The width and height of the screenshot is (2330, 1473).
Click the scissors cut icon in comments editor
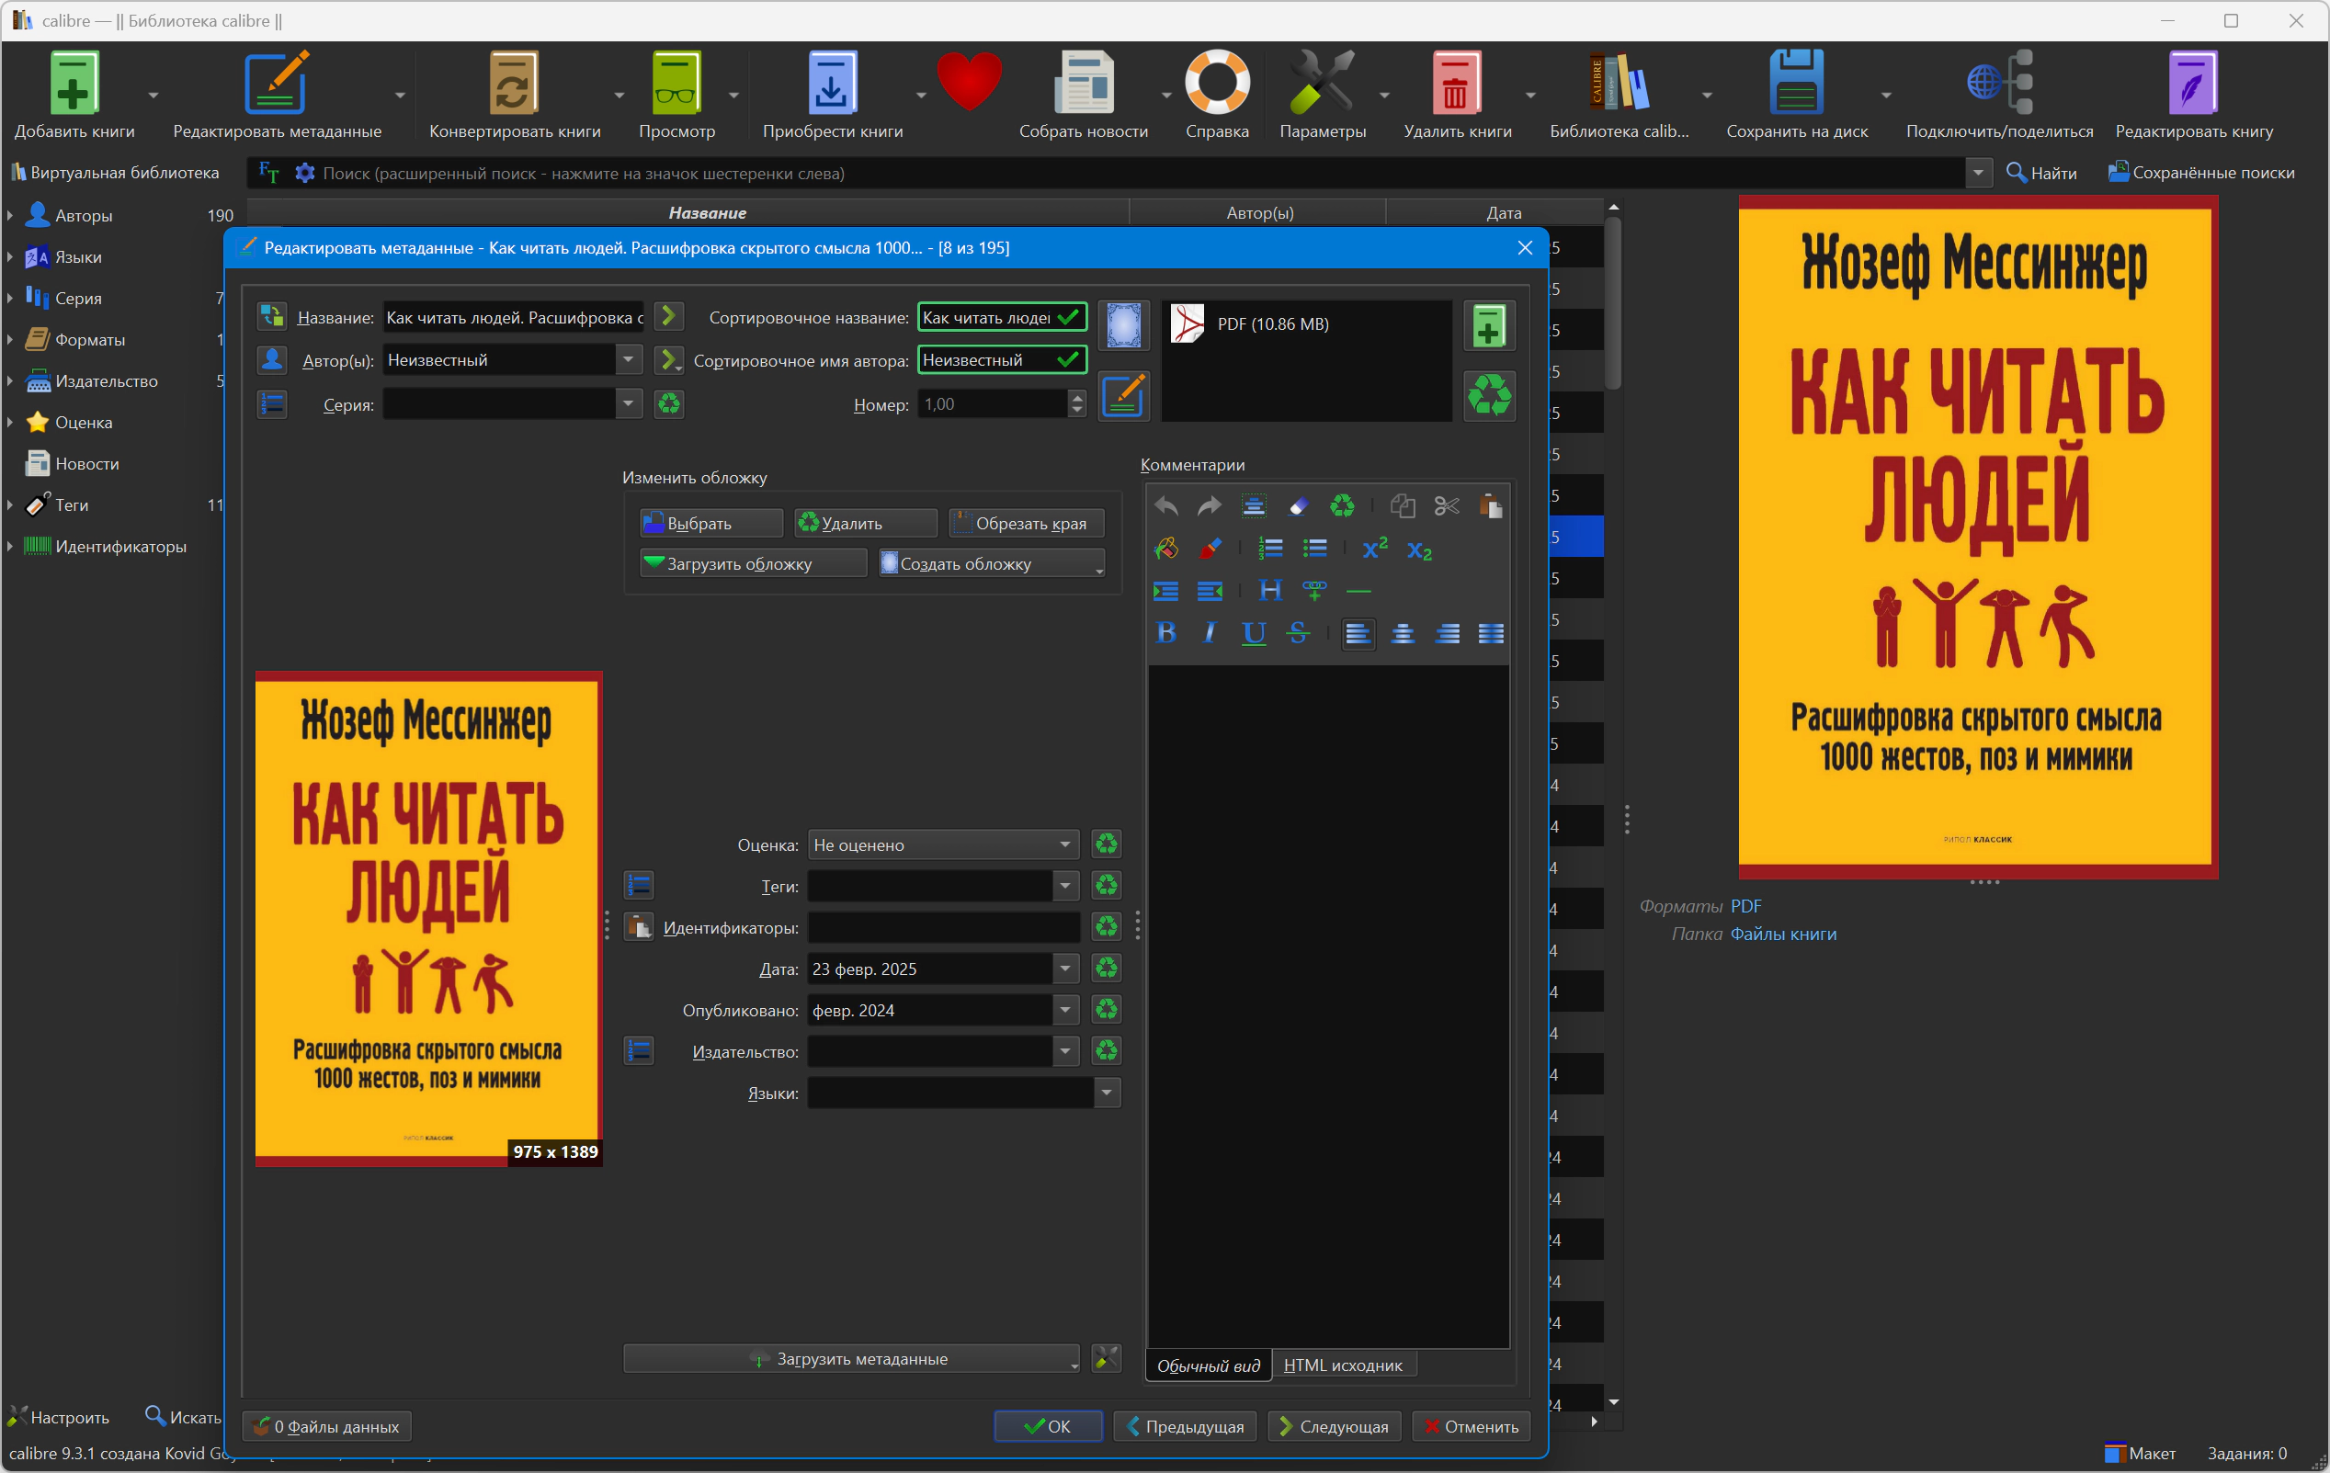(x=1447, y=505)
